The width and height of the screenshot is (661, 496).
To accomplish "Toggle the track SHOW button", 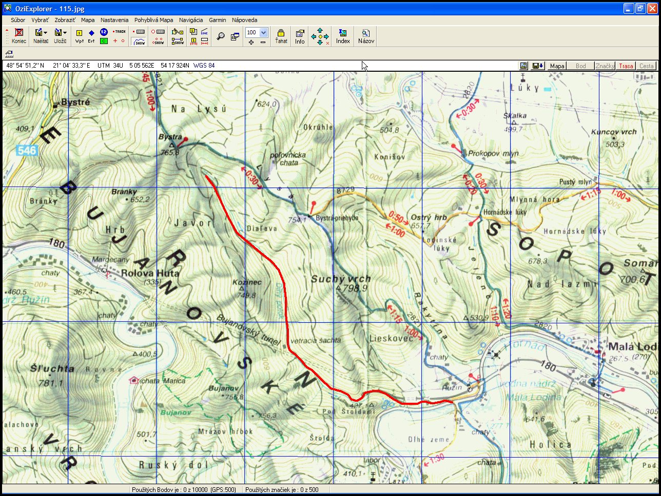I will (140, 42).
